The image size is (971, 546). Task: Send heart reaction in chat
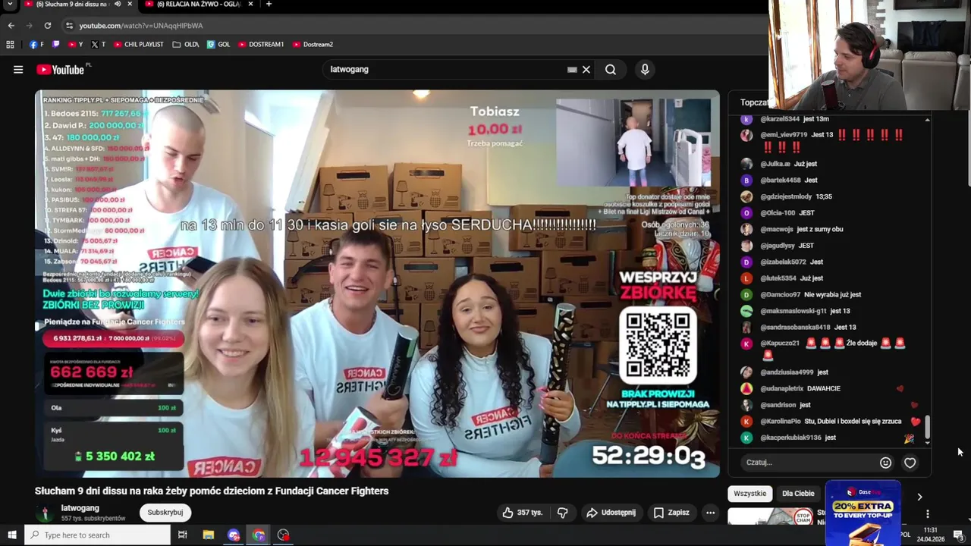click(910, 463)
